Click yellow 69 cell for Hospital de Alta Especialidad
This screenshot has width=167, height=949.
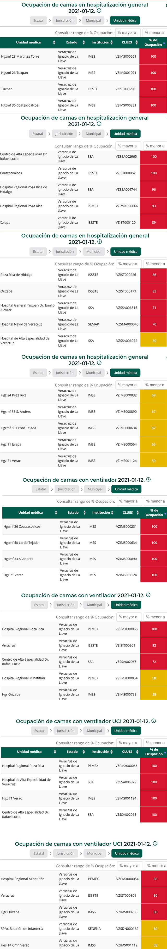pyautogui.click(x=154, y=341)
